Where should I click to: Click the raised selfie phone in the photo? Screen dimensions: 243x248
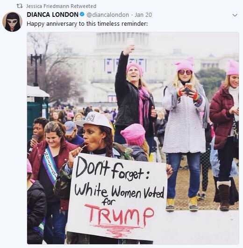pos(131,42)
